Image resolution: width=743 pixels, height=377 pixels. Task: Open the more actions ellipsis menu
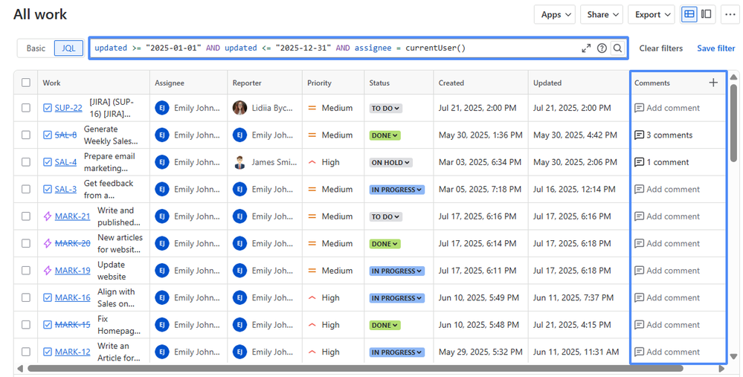click(x=730, y=14)
